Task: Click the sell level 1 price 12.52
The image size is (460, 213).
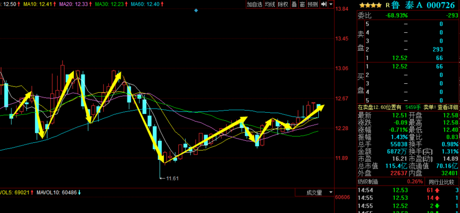Action: click(400, 58)
